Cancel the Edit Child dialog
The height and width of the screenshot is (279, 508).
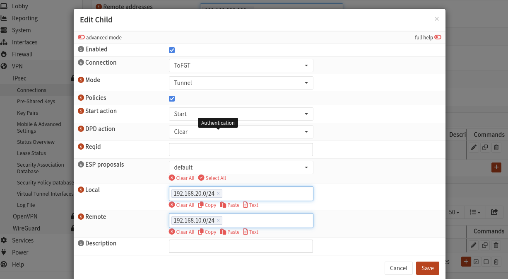click(x=399, y=268)
